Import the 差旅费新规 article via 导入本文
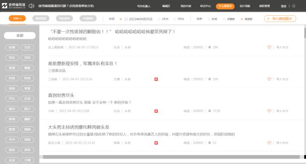Image resolution: width=306 pixels, height=164 pixels. tap(282, 79)
